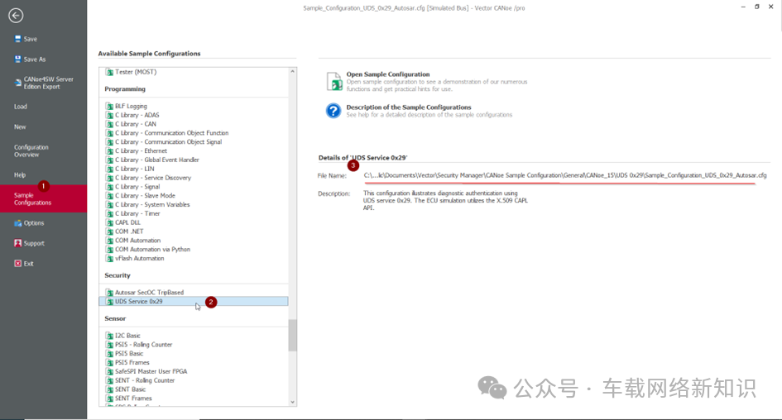Click the icon beside I2C Basic
Image resolution: width=782 pixels, height=420 pixels.
[x=110, y=336]
